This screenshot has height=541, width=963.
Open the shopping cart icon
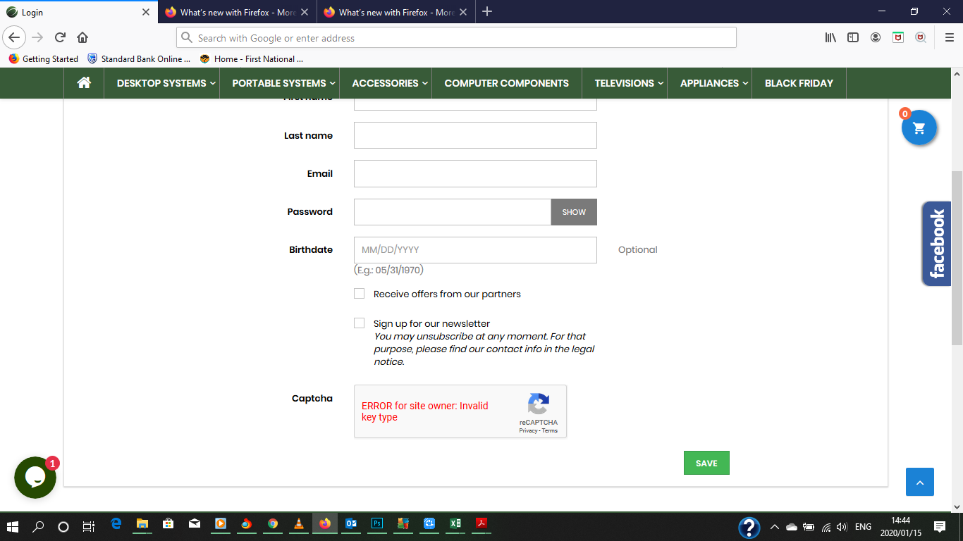[x=919, y=128]
